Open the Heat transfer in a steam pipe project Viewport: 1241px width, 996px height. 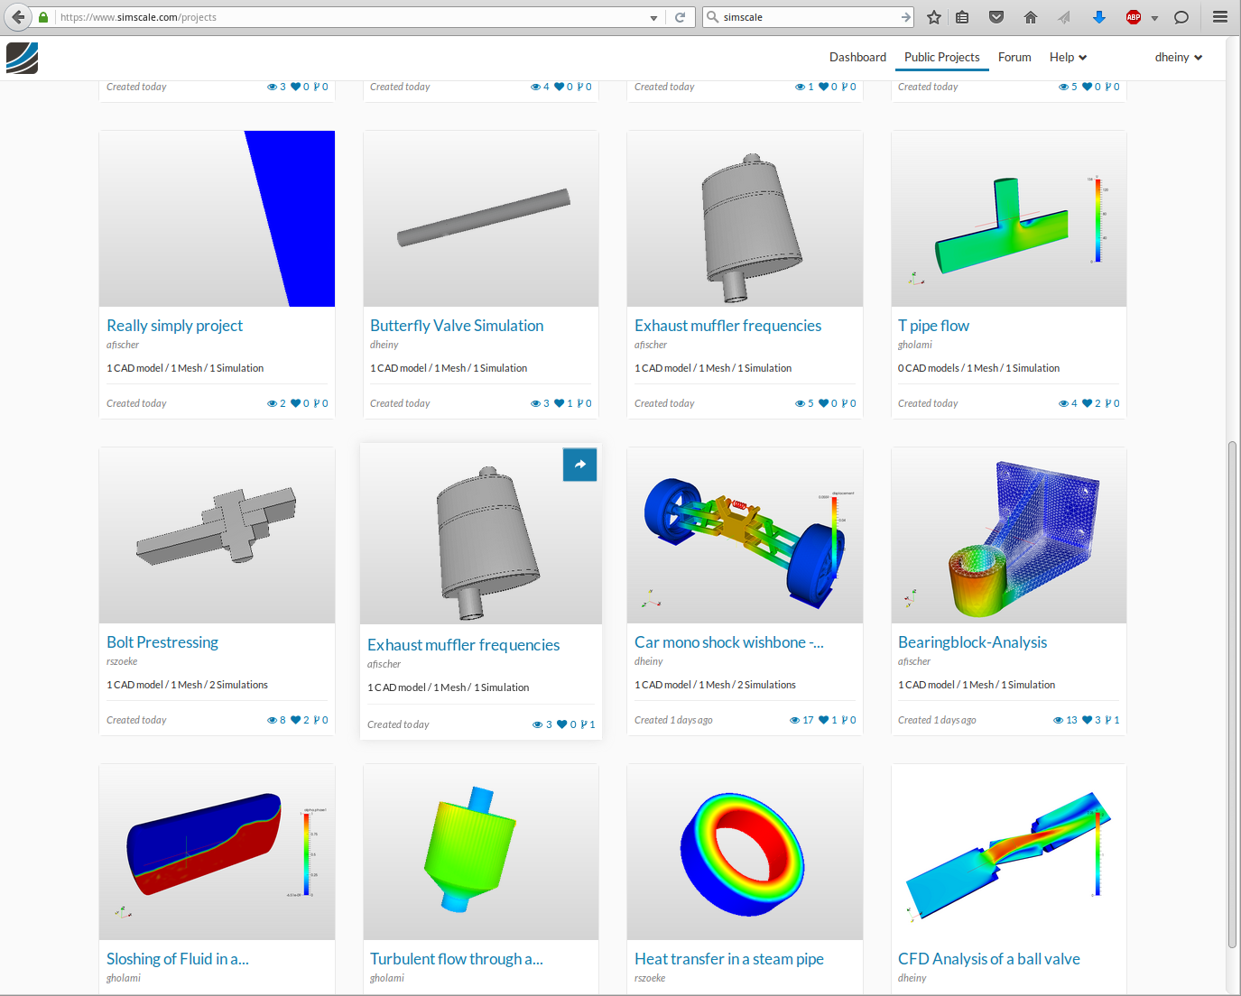(729, 958)
